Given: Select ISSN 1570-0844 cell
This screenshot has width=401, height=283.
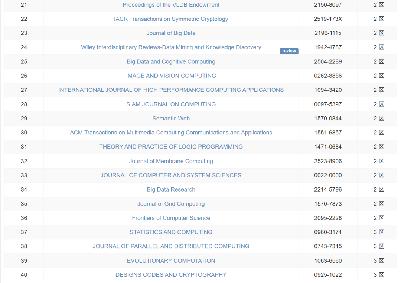Looking at the screenshot, I should click(x=328, y=119).
